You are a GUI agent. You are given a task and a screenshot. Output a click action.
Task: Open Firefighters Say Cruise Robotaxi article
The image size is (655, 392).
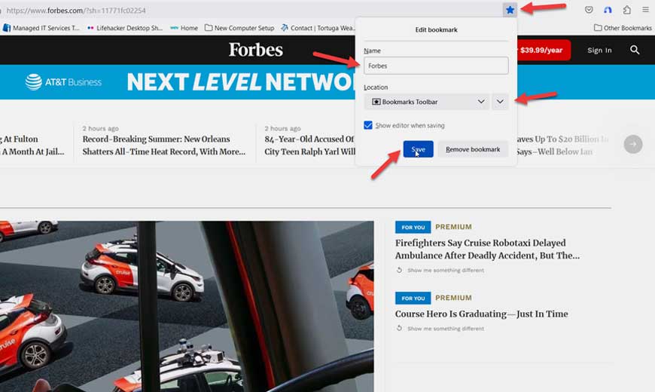487,250
